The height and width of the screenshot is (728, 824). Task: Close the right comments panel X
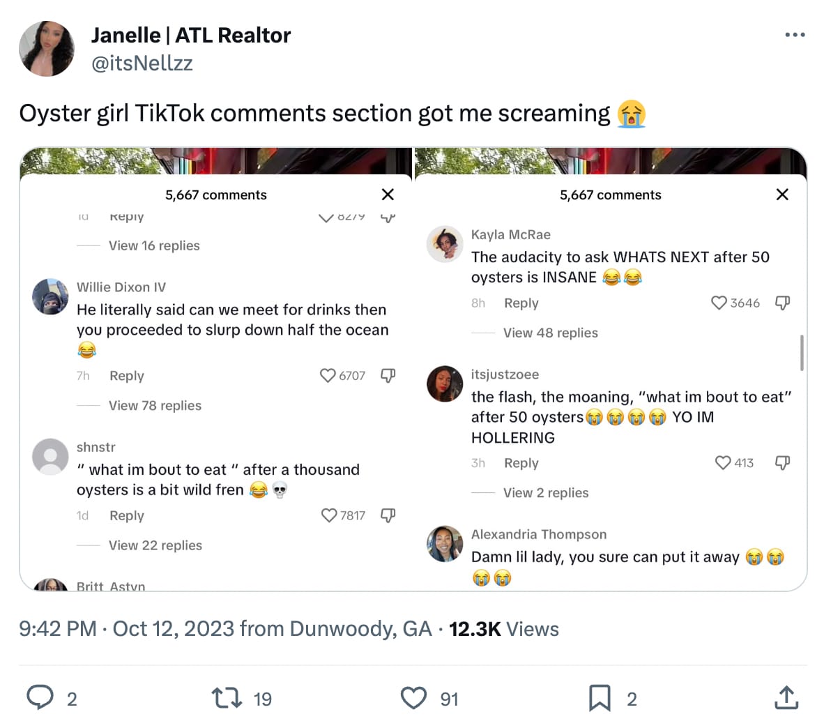click(x=782, y=195)
